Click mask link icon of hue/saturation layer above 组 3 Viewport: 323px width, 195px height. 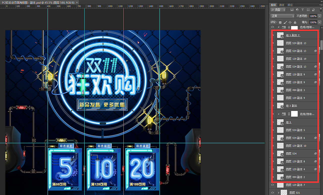pos(289,114)
